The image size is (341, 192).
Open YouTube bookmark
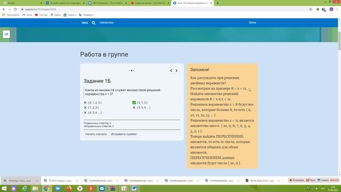point(42,15)
